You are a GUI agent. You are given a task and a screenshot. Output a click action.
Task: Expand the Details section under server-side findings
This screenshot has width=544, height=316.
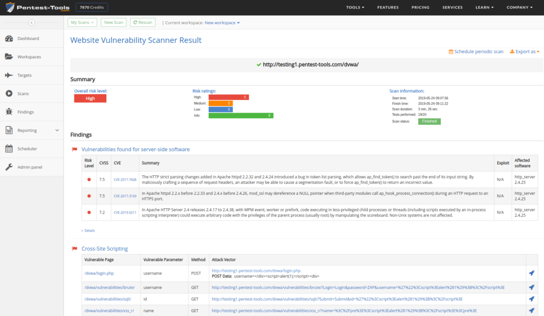[x=88, y=230]
